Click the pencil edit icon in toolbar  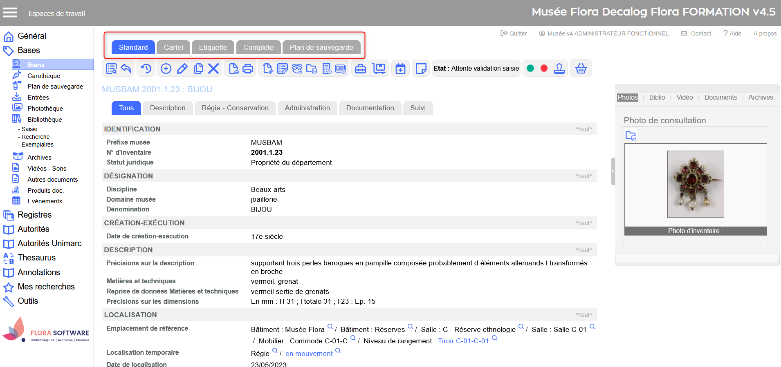pos(182,69)
